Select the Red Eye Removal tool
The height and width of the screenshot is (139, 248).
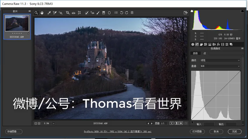[92, 13]
